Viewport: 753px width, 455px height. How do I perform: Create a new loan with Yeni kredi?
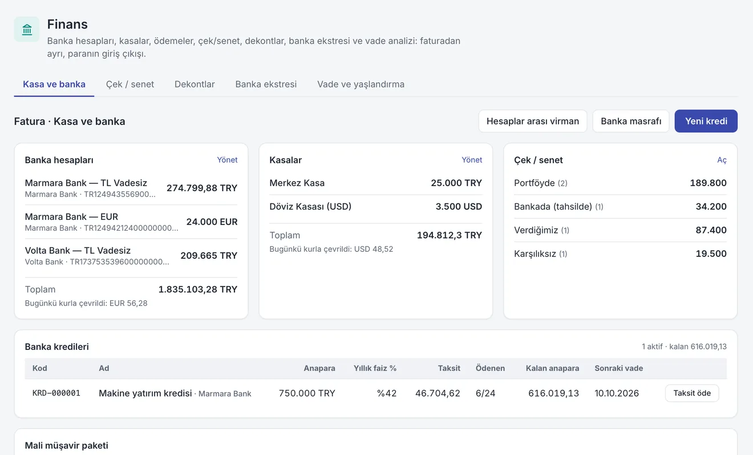click(706, 121)
